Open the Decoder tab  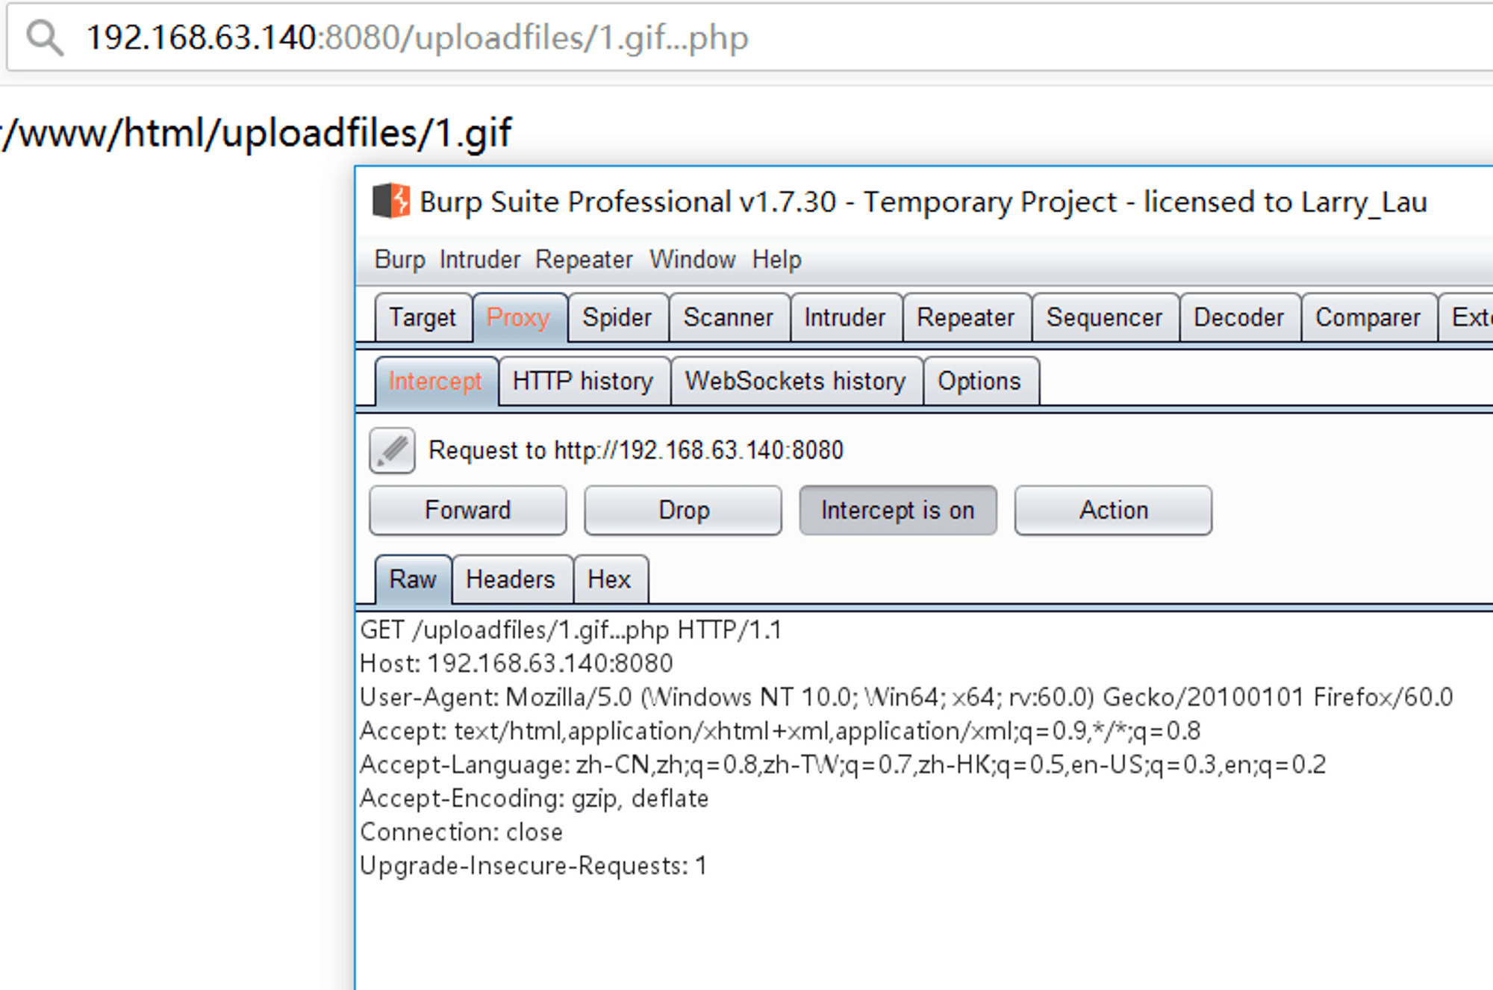point(1239,318)
